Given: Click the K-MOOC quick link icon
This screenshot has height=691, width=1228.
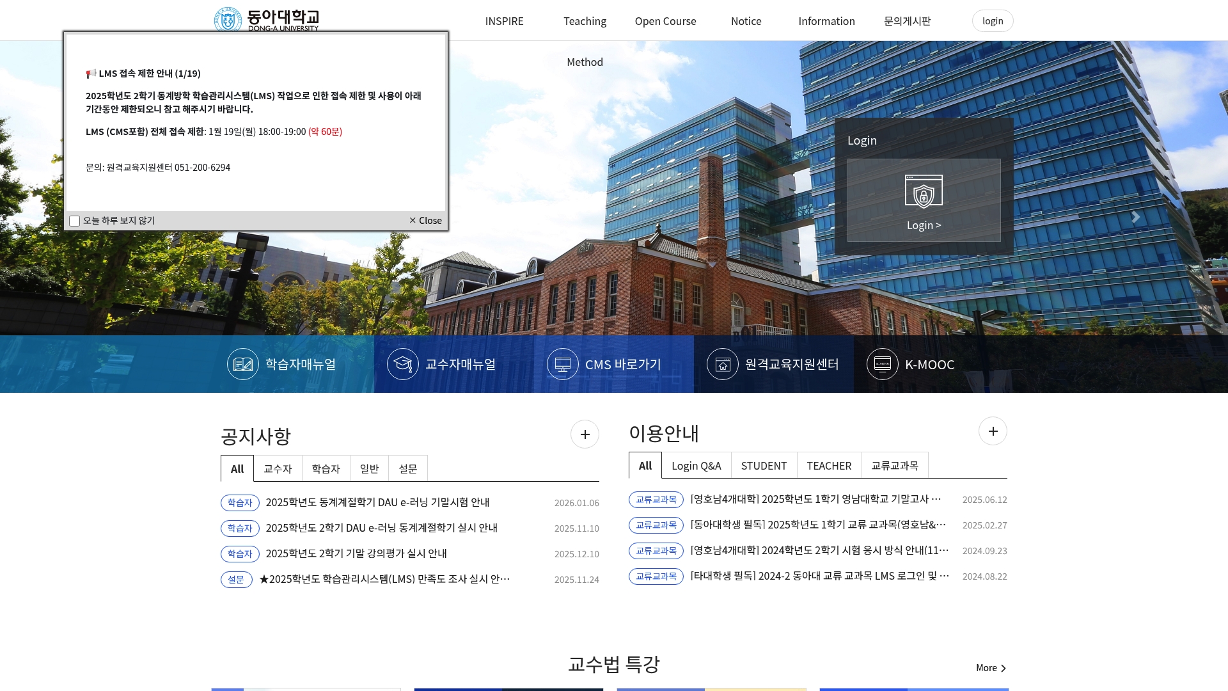Looking at the screenshot, I should point(883,363).
